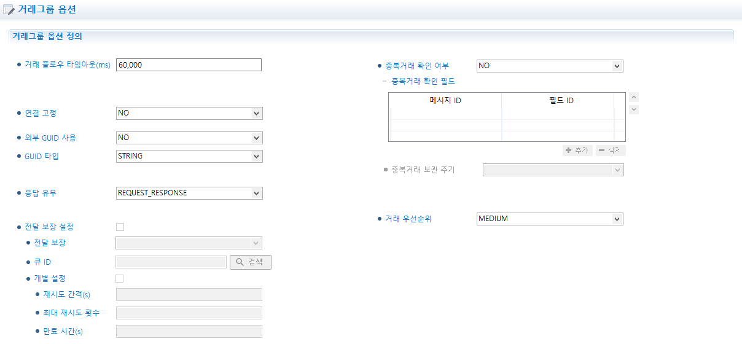Click the 개별 설정 label
This screenshot has width=742, height=344.
coord(50,279)
